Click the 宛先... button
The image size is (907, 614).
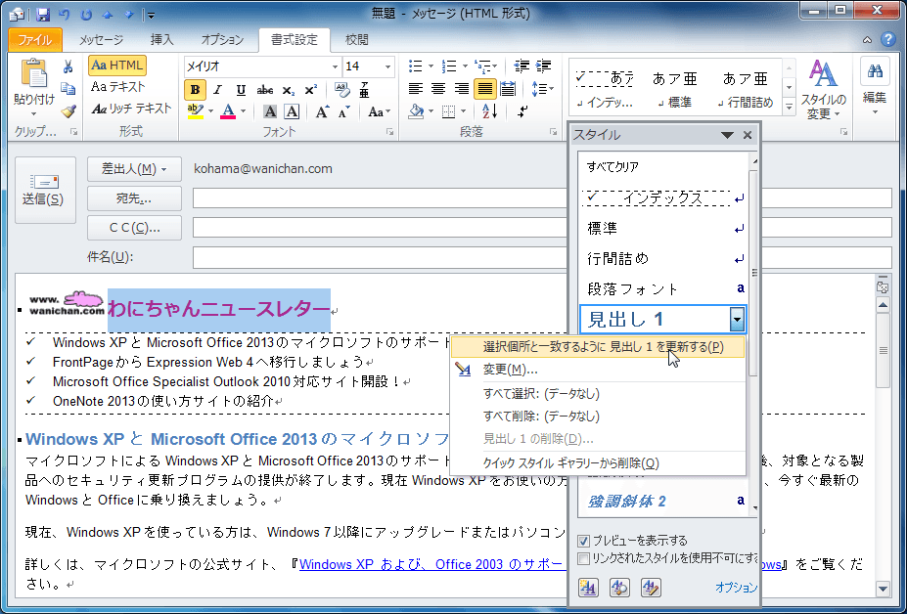134,198
